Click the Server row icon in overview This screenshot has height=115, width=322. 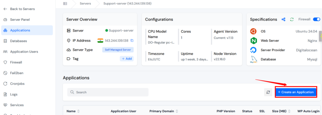(69, 31)
